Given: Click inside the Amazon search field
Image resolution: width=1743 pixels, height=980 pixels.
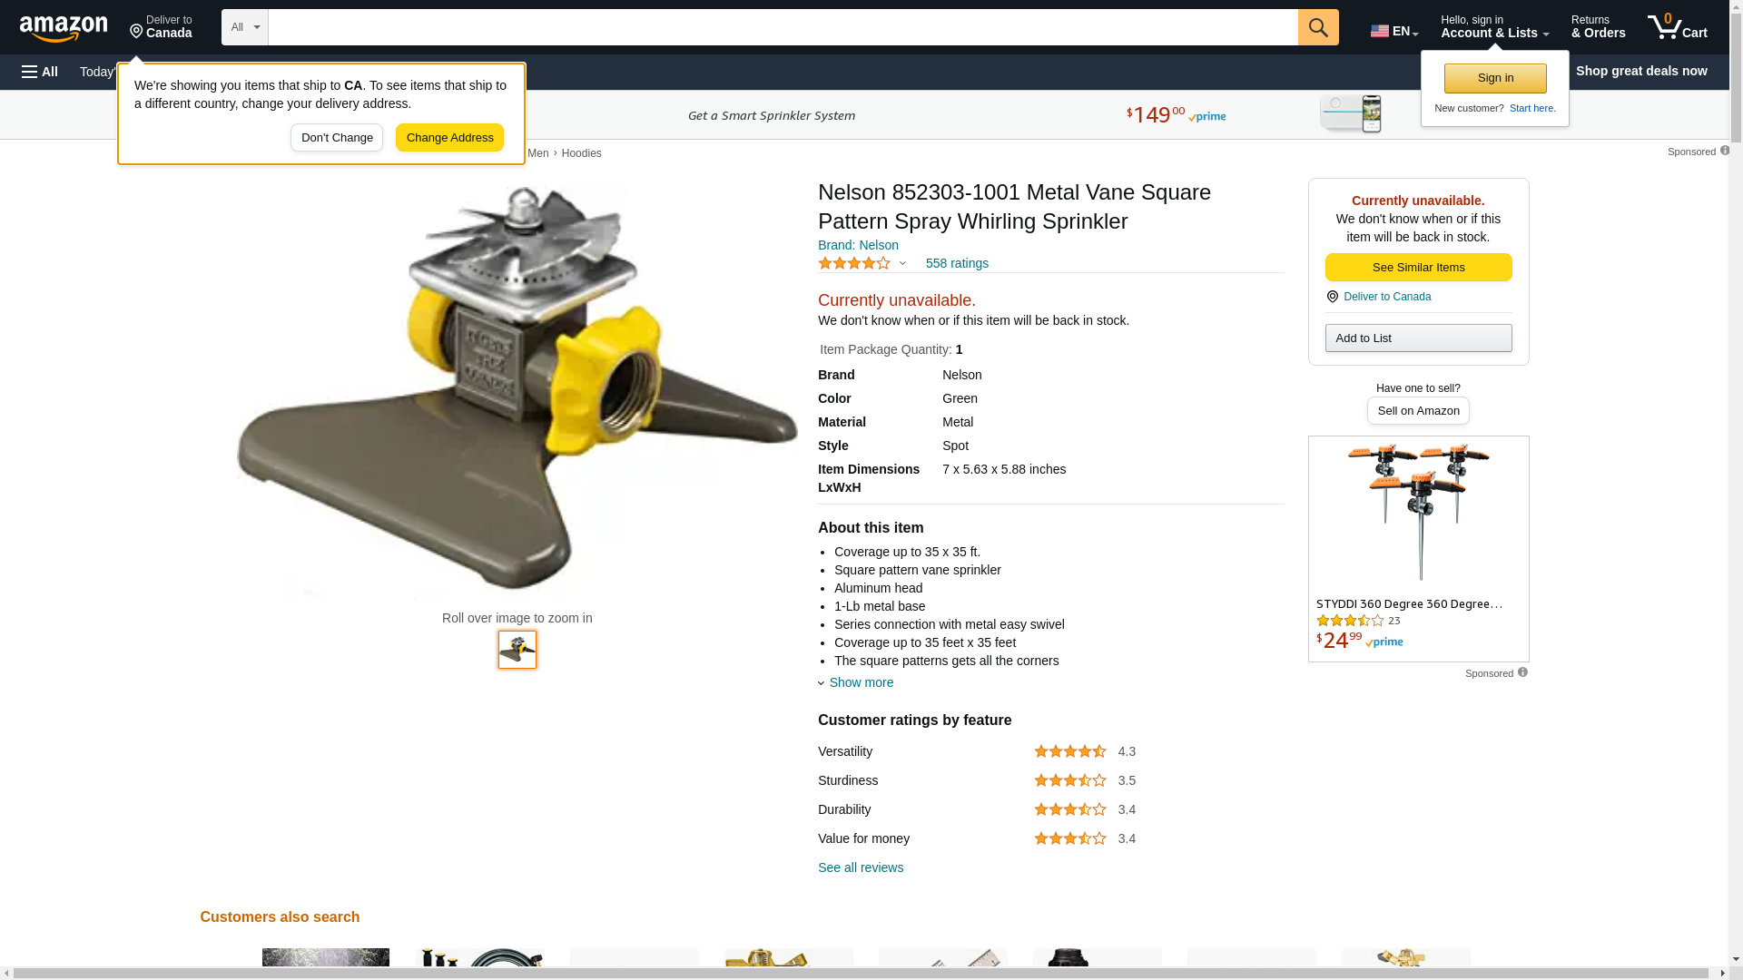Looking at the screenshot, I should (782, 27).
